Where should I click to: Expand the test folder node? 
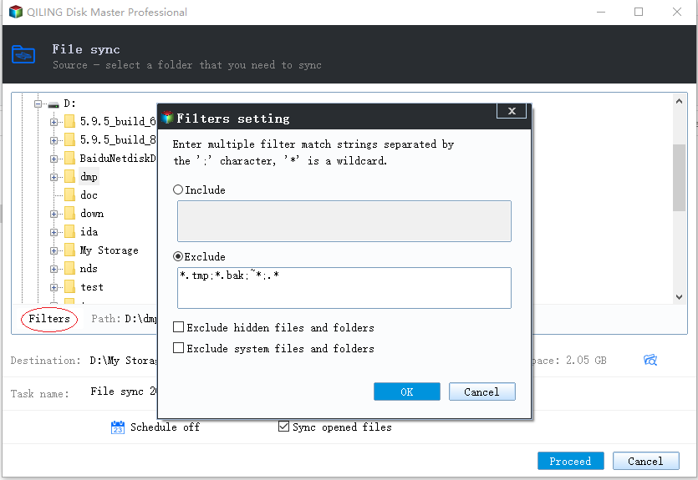(x=53, y=287)
